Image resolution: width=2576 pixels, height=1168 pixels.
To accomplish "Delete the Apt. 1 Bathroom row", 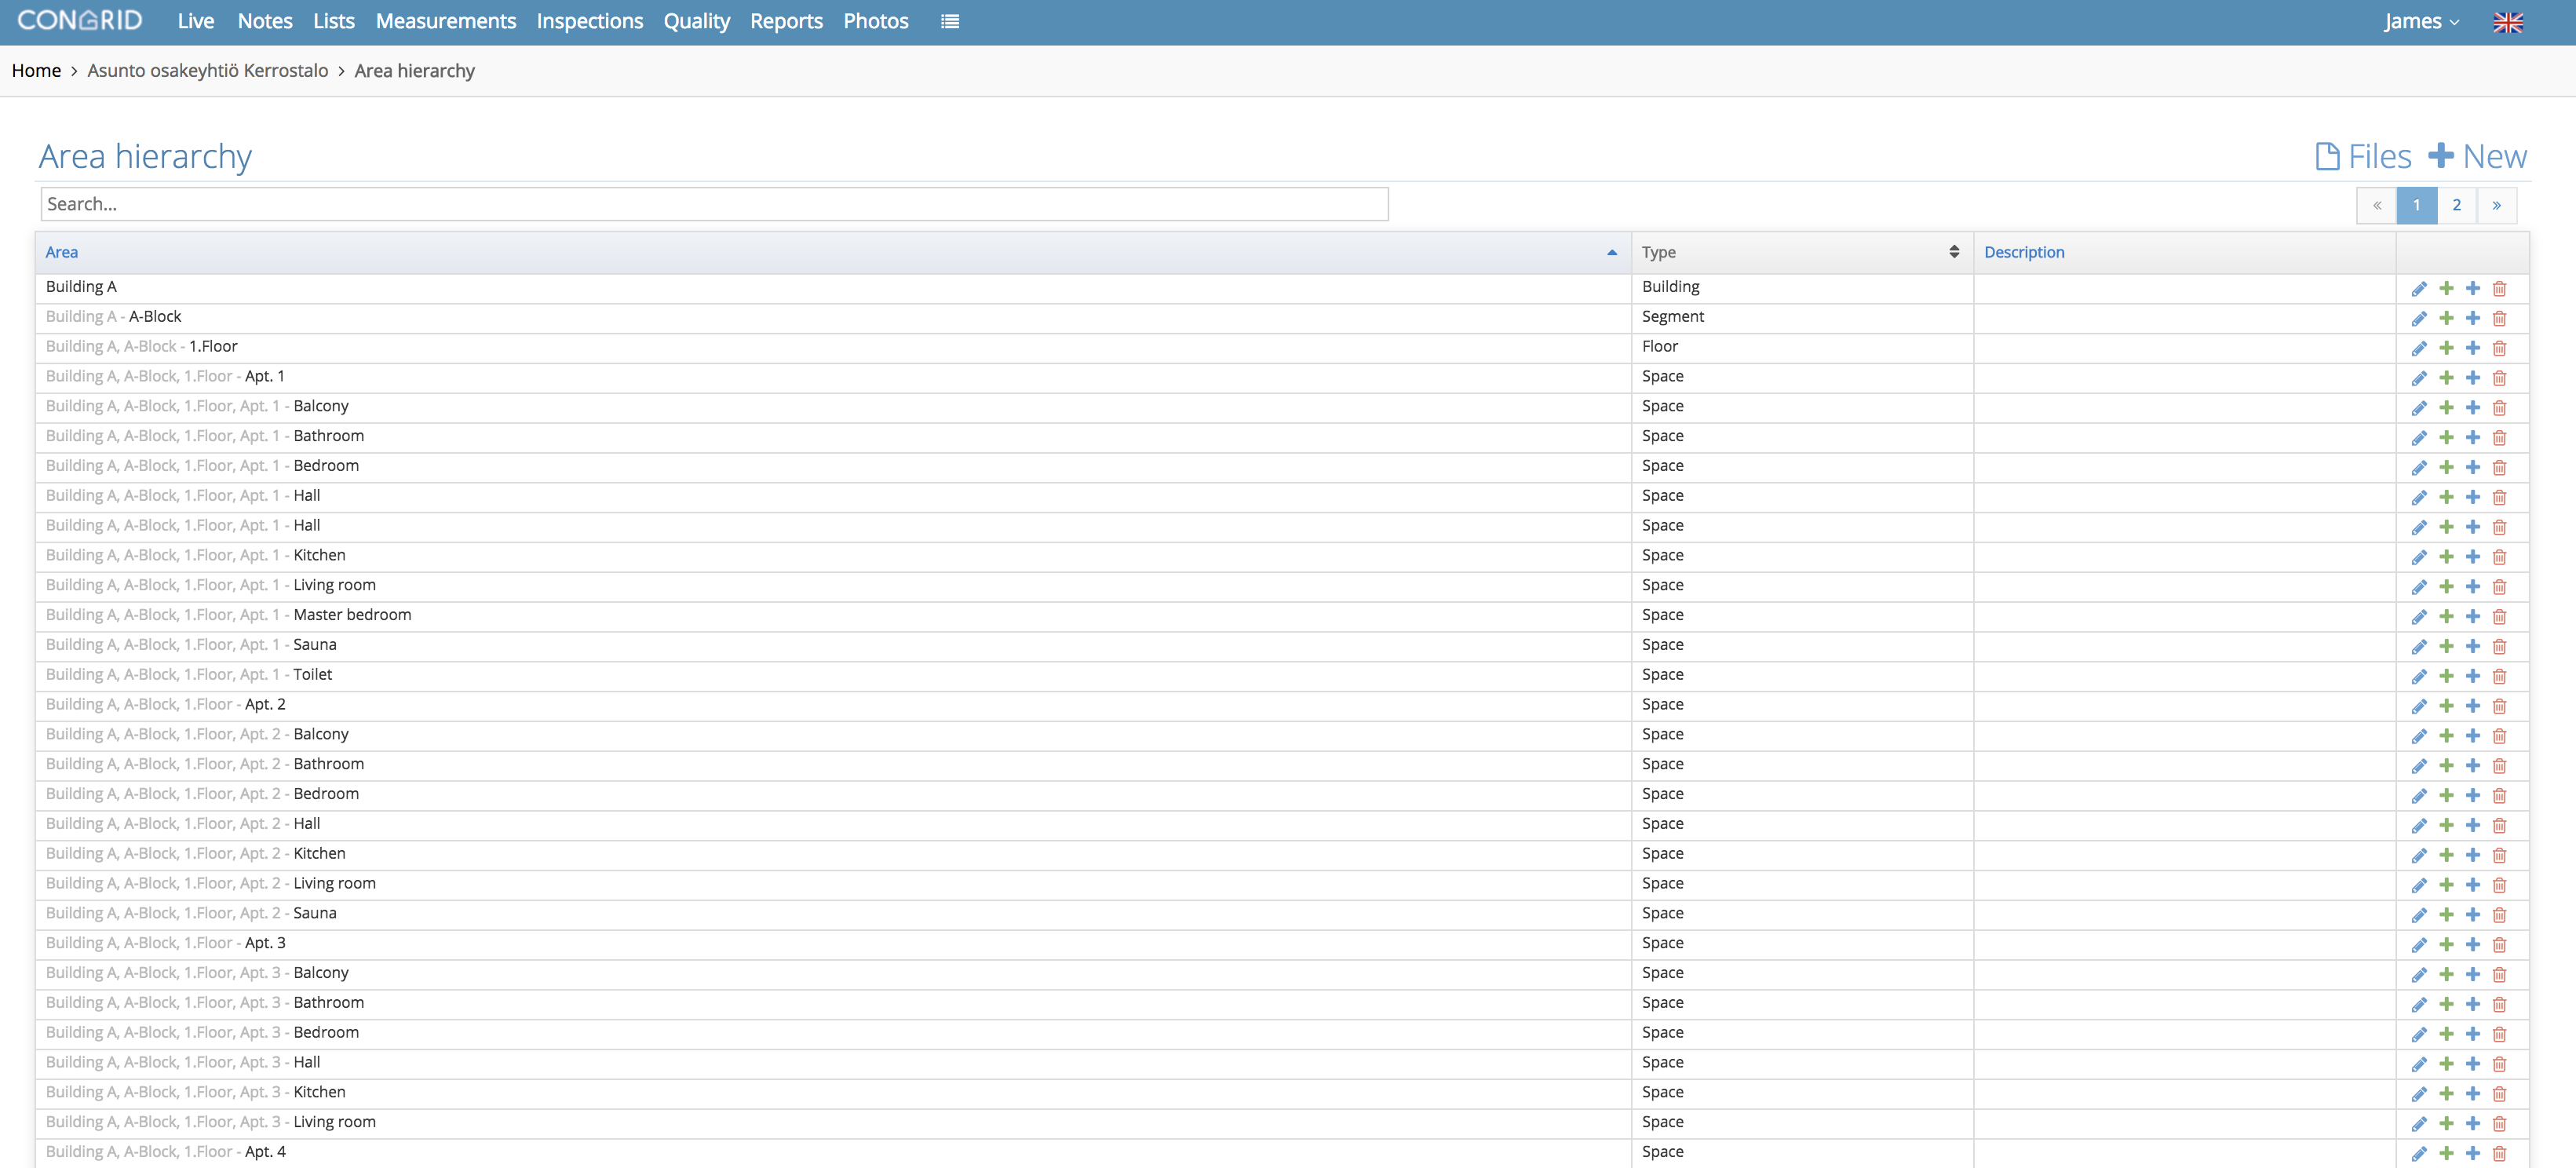I will (2499, 438).
